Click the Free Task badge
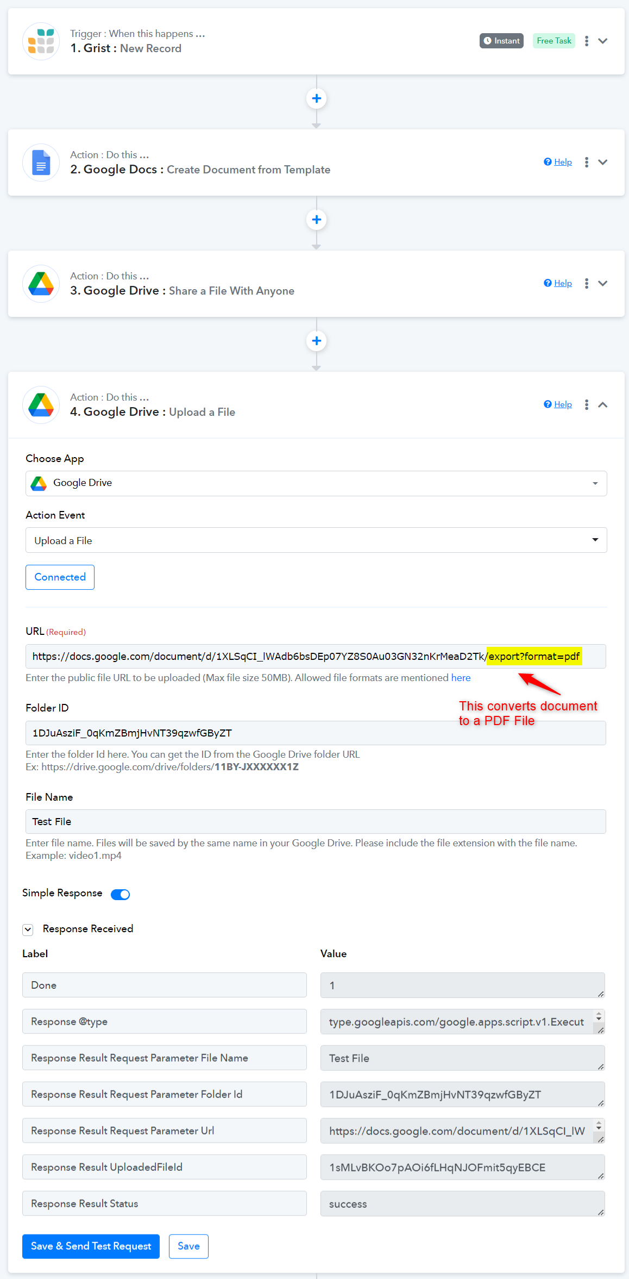The image size is (629, 1279). click(x=554, y=41)
